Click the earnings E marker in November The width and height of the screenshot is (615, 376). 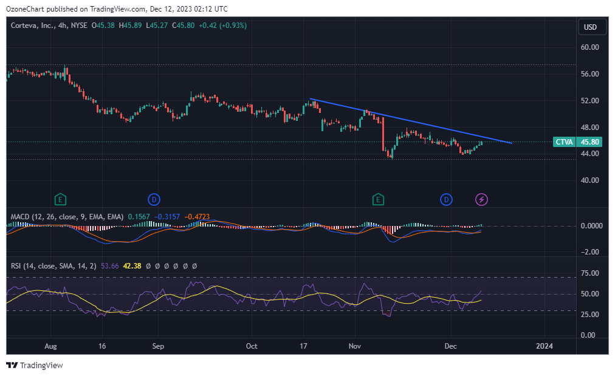pos(378,200)
